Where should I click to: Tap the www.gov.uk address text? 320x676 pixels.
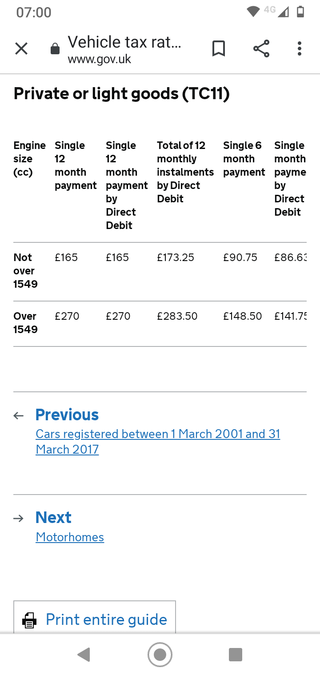99,59
